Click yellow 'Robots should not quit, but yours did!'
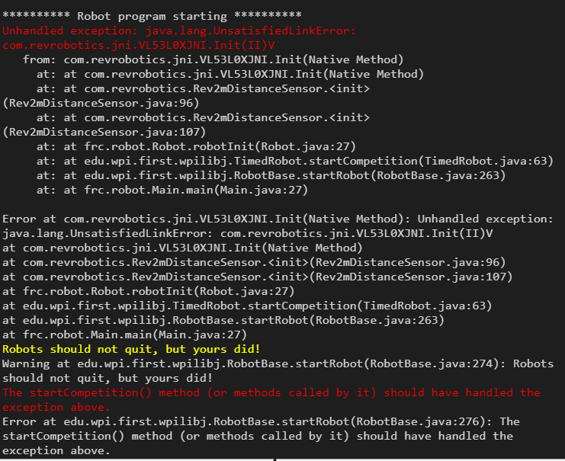 [131, 349]
